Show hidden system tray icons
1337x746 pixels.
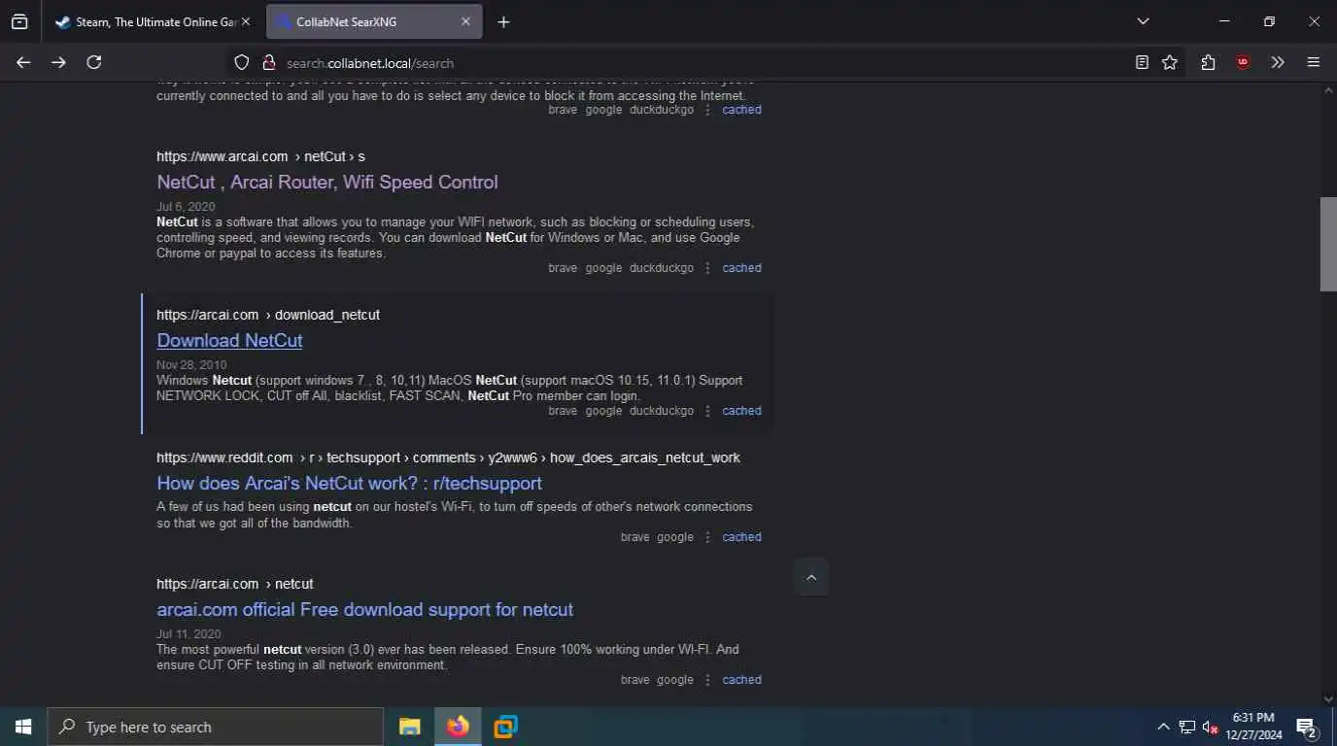click(x=1163, y=727)
